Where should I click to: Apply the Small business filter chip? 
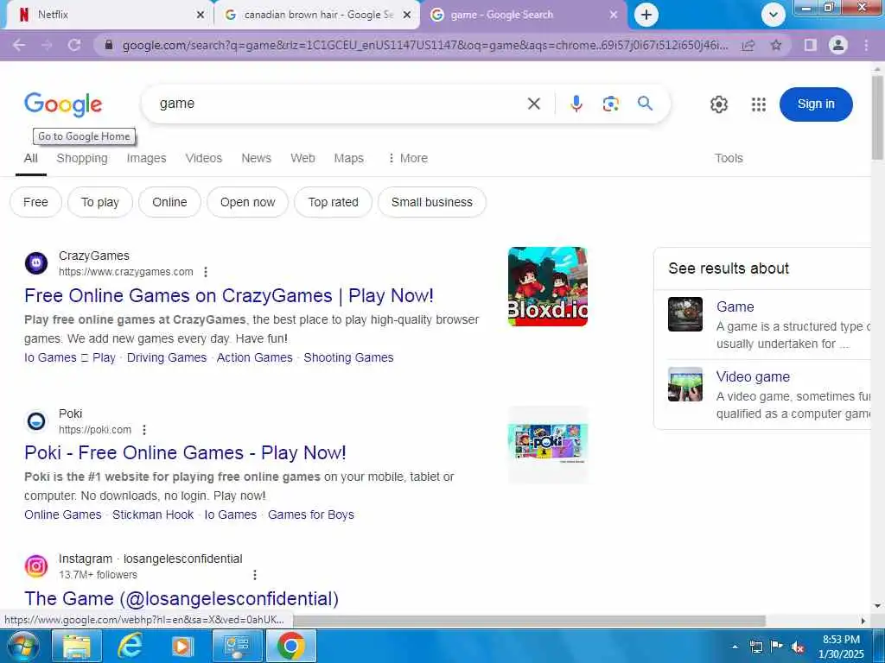(432, 202)
